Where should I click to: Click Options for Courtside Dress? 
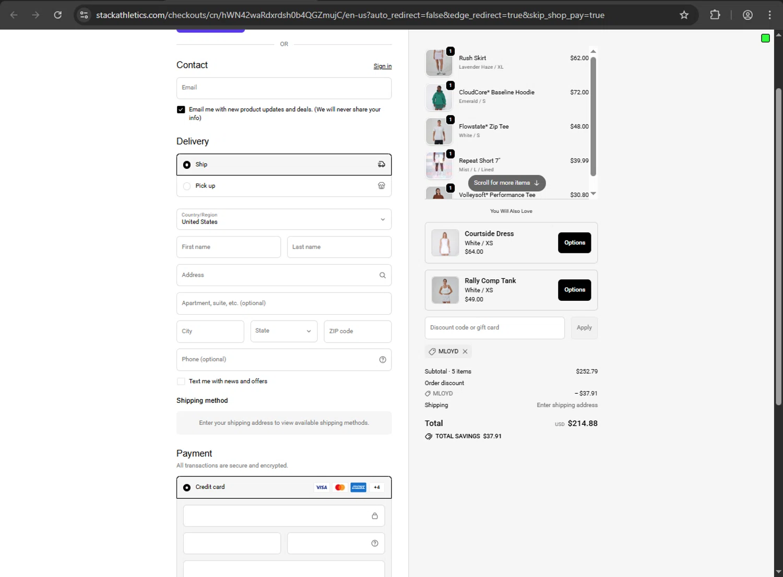point(575,243)
